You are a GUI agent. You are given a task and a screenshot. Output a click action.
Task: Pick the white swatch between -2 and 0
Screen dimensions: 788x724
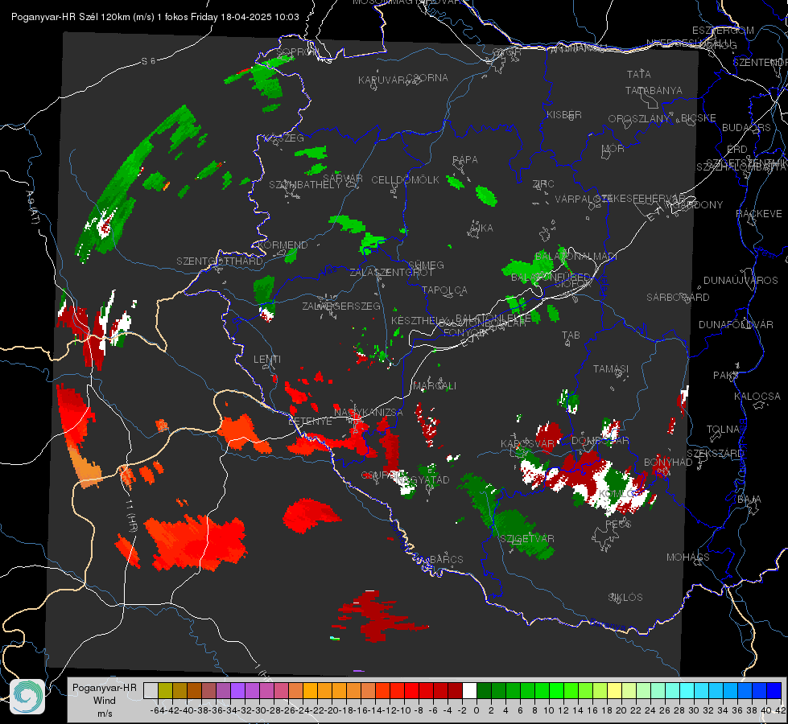[469, 690]
